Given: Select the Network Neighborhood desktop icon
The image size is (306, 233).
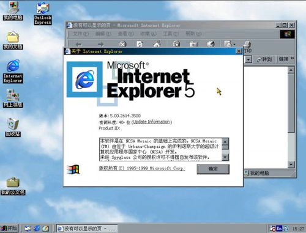Looking at the screenshot, I should [13, 98].
